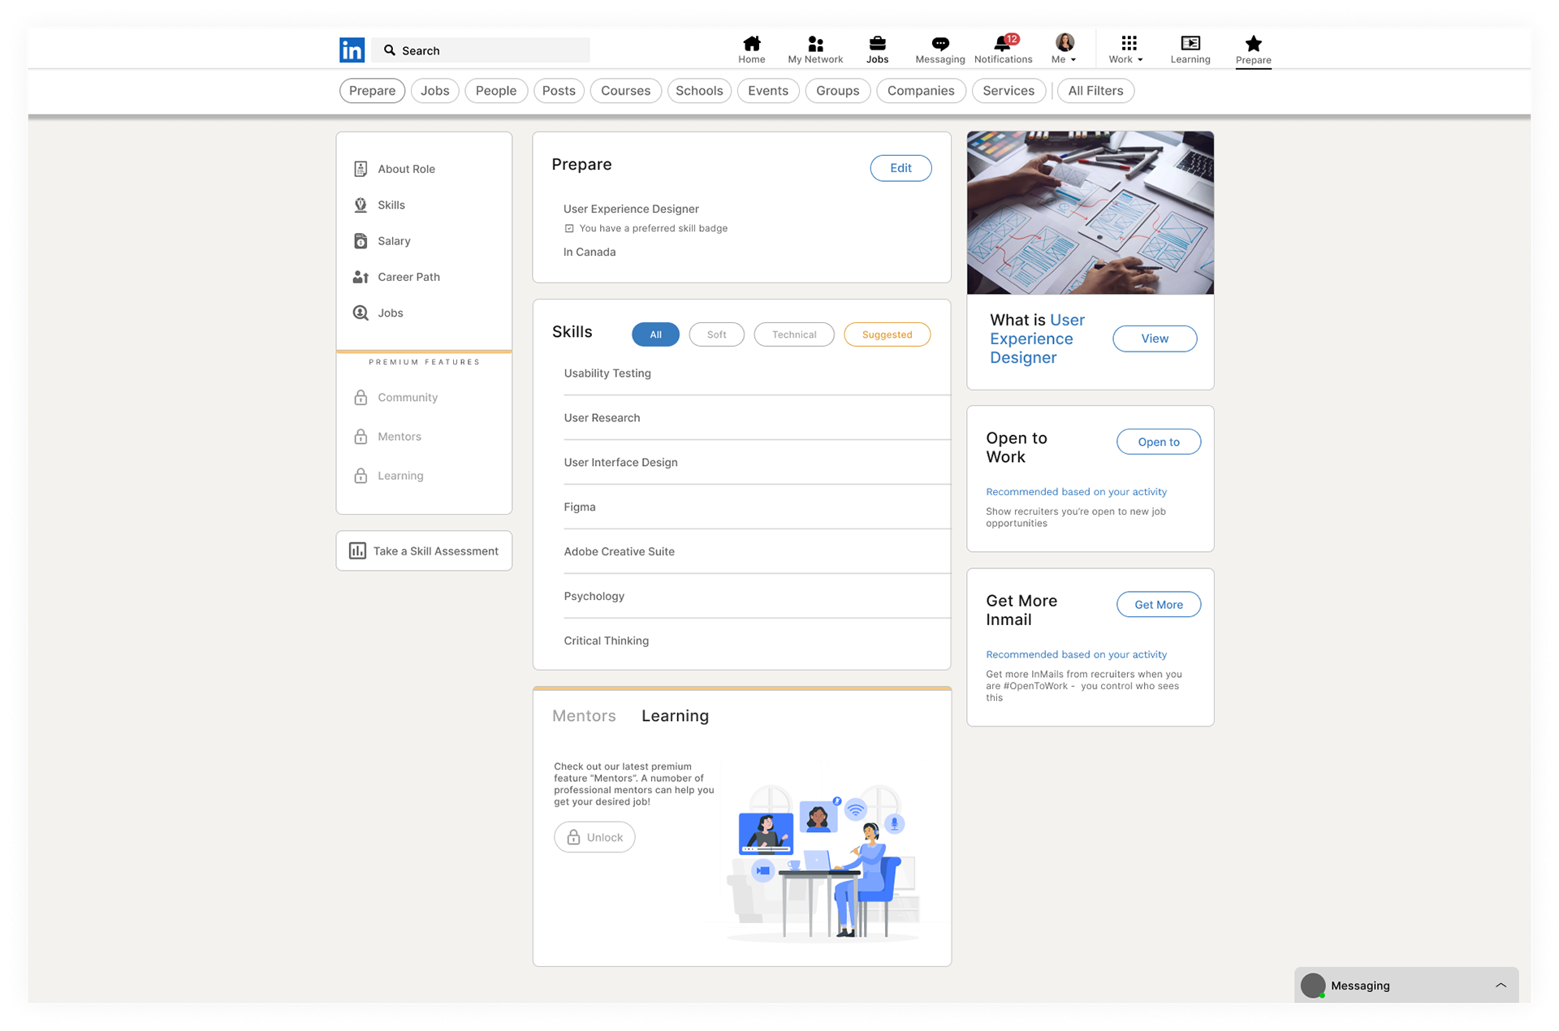The width and height of the screenshot is (1559, 1031).
Task: Click the Search input field
Action: click(x=487, y=50)
